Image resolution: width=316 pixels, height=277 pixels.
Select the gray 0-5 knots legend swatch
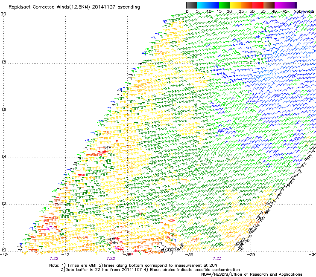191,5
